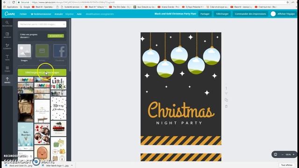This screenshot has width=299, height=168.
Task: Open the Ariana Grande bookmark
Action: coord(169,7)
